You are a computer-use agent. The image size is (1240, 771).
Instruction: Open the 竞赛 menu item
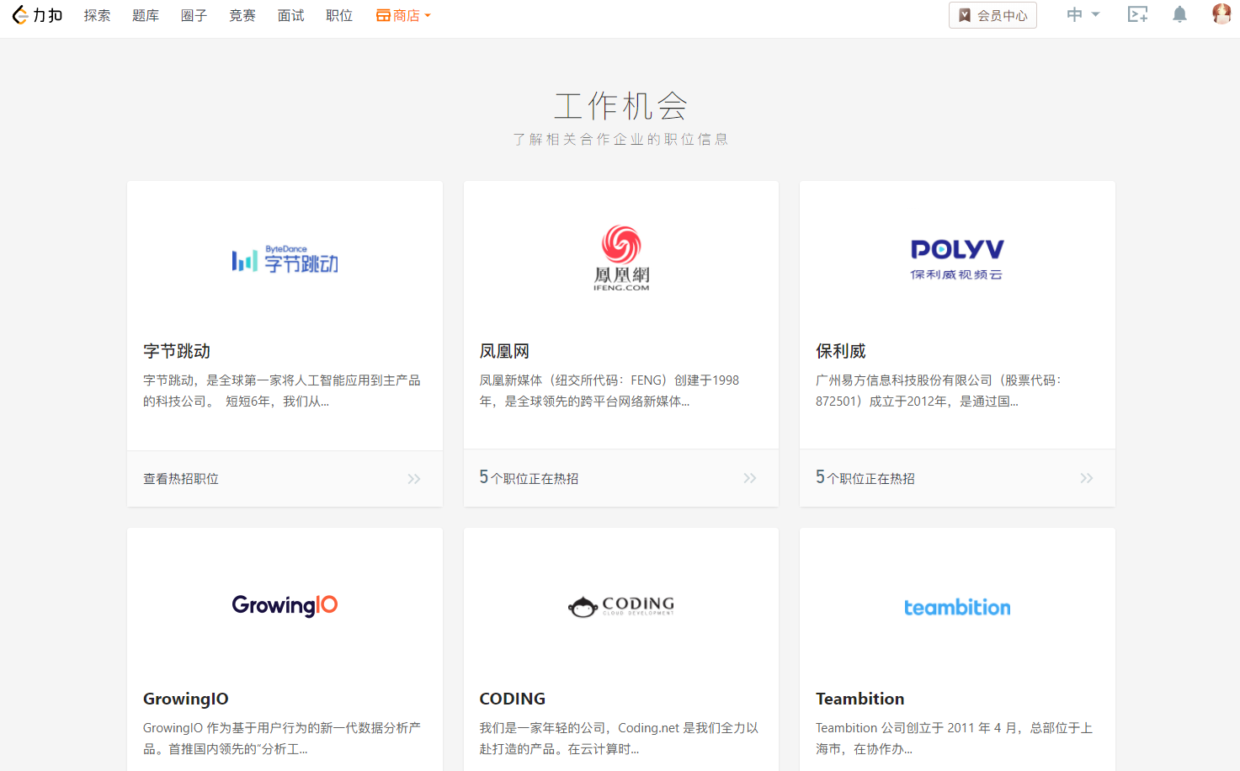242,14
